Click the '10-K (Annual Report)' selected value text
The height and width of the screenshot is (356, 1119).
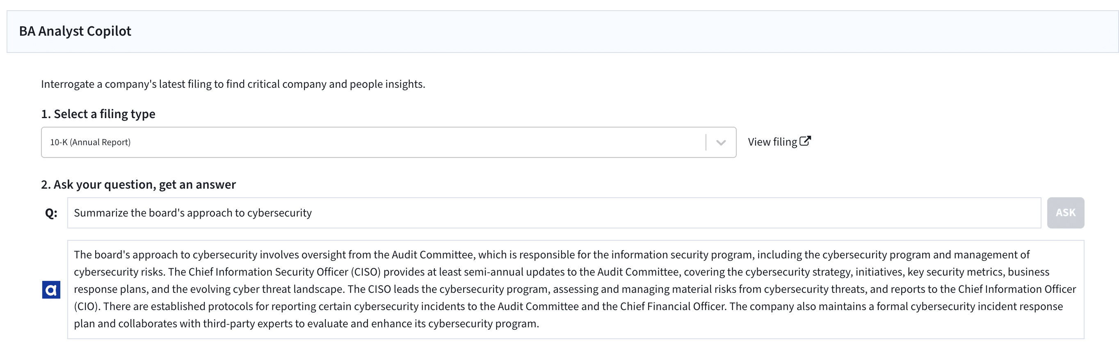(x=90, y=142)
